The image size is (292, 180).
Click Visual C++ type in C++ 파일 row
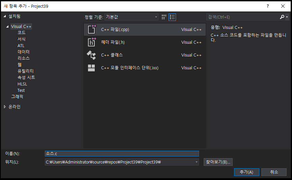tap(192, 30)
